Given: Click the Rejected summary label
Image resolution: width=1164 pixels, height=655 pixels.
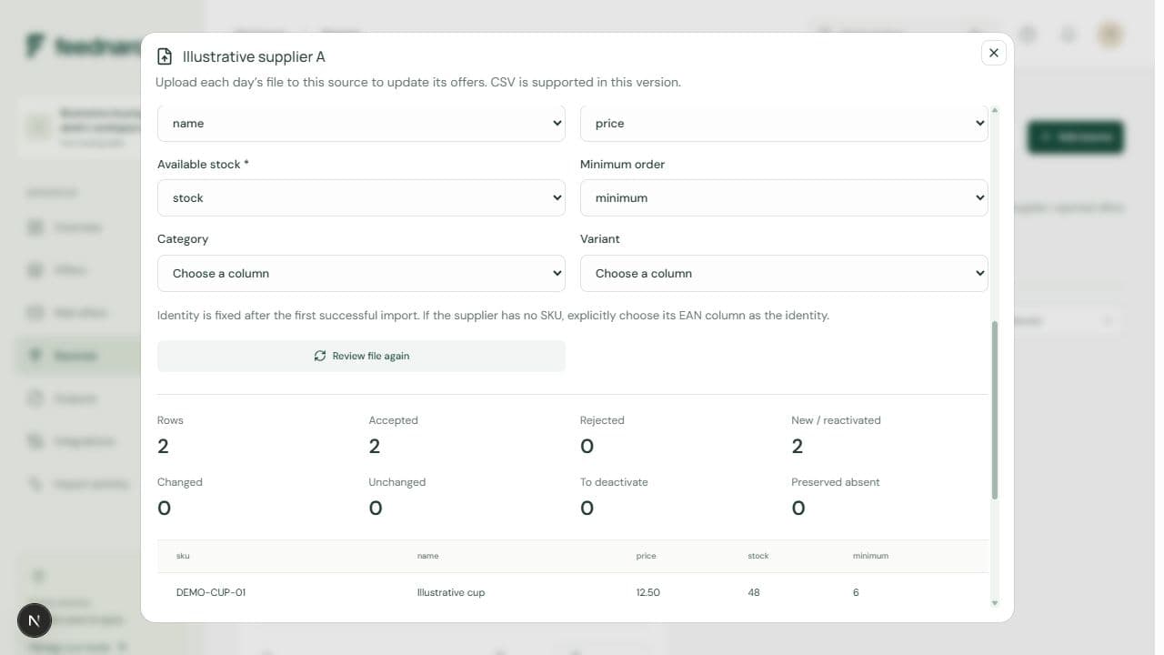Looking at the screenshot, I should 602,420.
